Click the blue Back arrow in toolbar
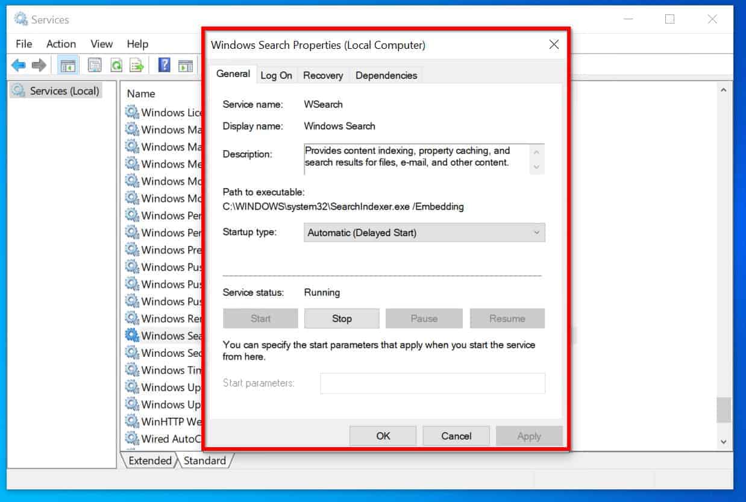This screenshot has width=746, height=502. [x=18, y=65]
